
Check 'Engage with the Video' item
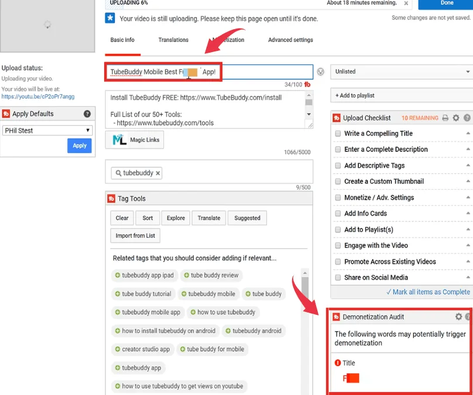tap(338, 245)
